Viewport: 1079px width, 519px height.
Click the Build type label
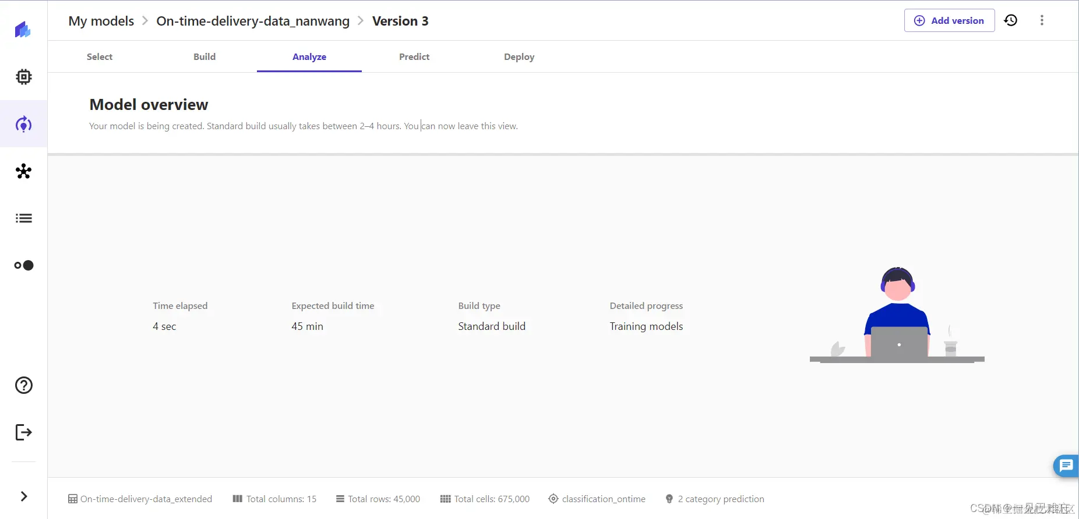click(479, 305)
